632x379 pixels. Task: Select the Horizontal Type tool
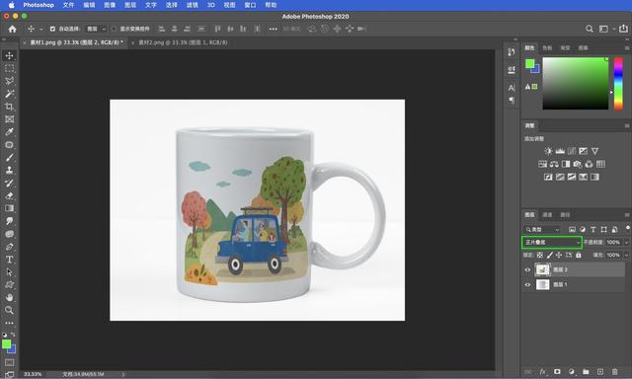pos(9,260)
